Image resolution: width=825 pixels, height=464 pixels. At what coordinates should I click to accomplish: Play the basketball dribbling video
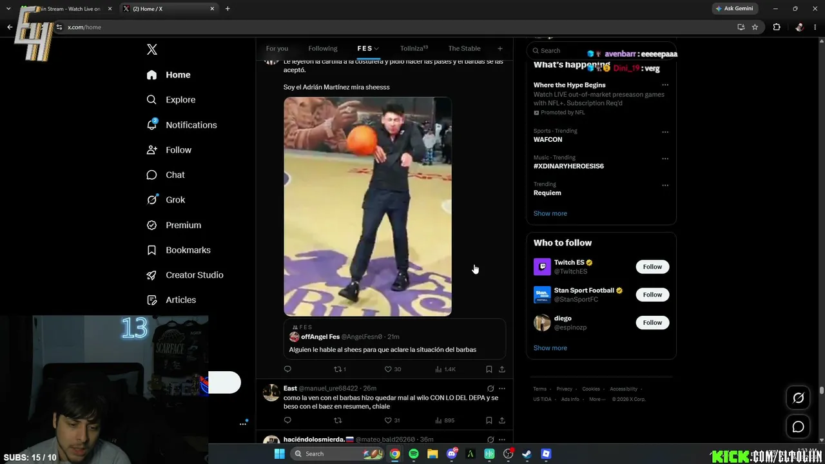point(367,206)
